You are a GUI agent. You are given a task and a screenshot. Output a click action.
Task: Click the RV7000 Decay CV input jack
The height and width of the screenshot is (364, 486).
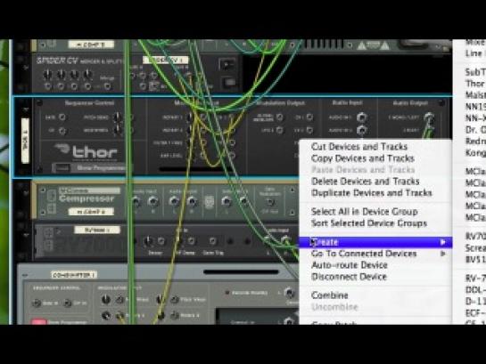tap(161, 241)
